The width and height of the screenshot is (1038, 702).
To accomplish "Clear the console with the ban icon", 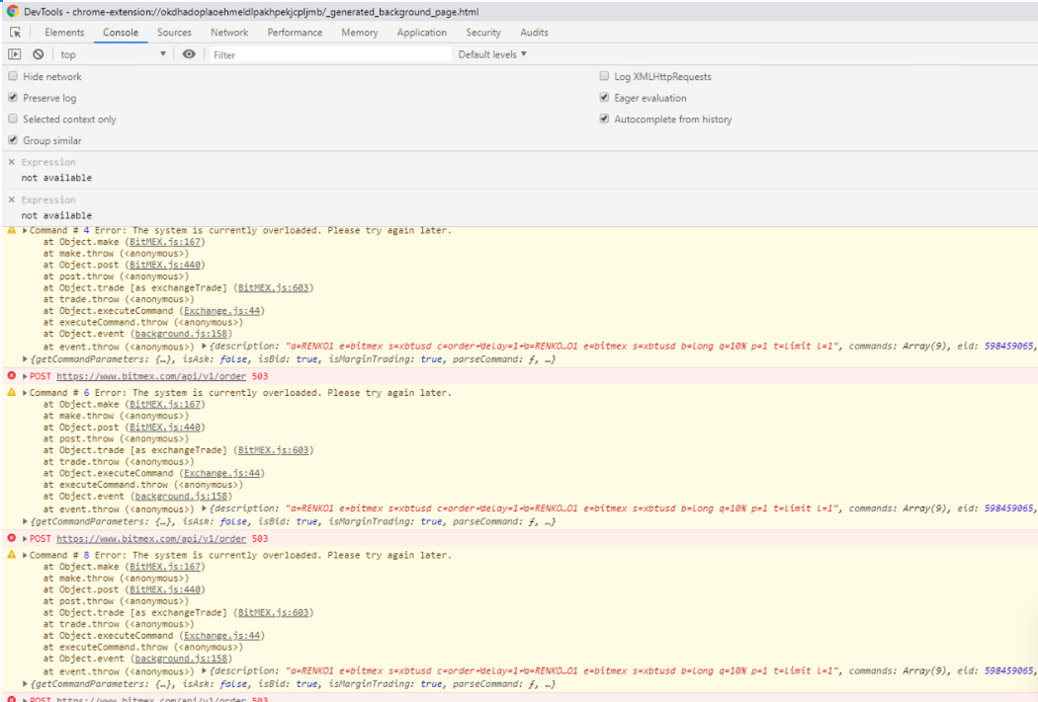I will pyautogui.click(x=38, y=54).
